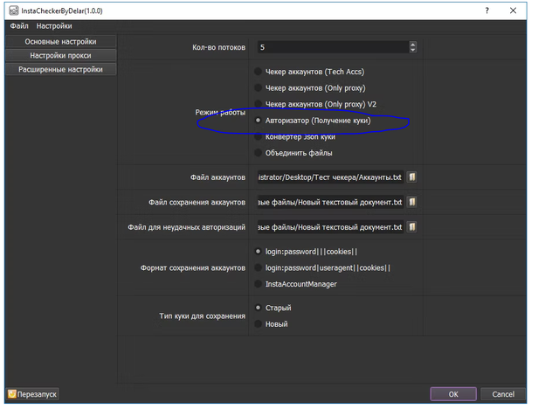
Task: Browse for the Файл аккаунтов path
Action: (x=411, y=177)
